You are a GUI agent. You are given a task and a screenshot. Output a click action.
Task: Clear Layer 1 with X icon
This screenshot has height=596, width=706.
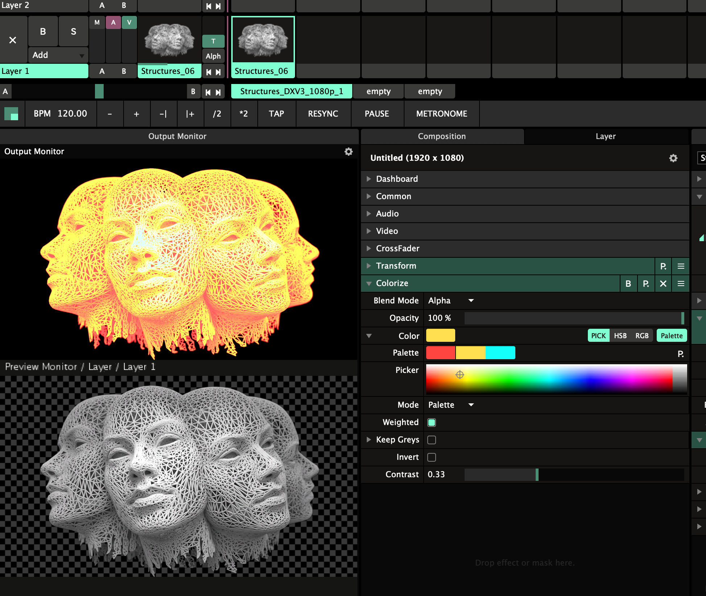point(13,40)
